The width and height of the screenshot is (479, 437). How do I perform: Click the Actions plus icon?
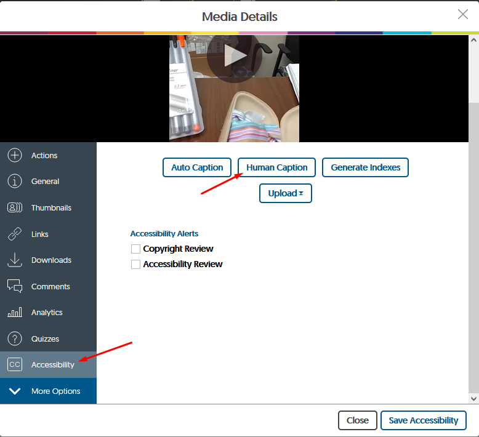pos(15,156)
